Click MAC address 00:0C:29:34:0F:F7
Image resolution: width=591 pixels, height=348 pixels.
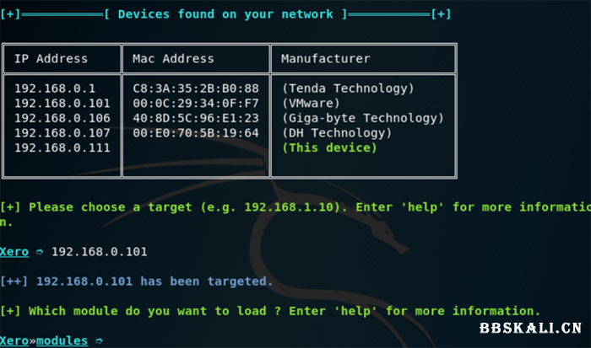click(x=196, y=104)
